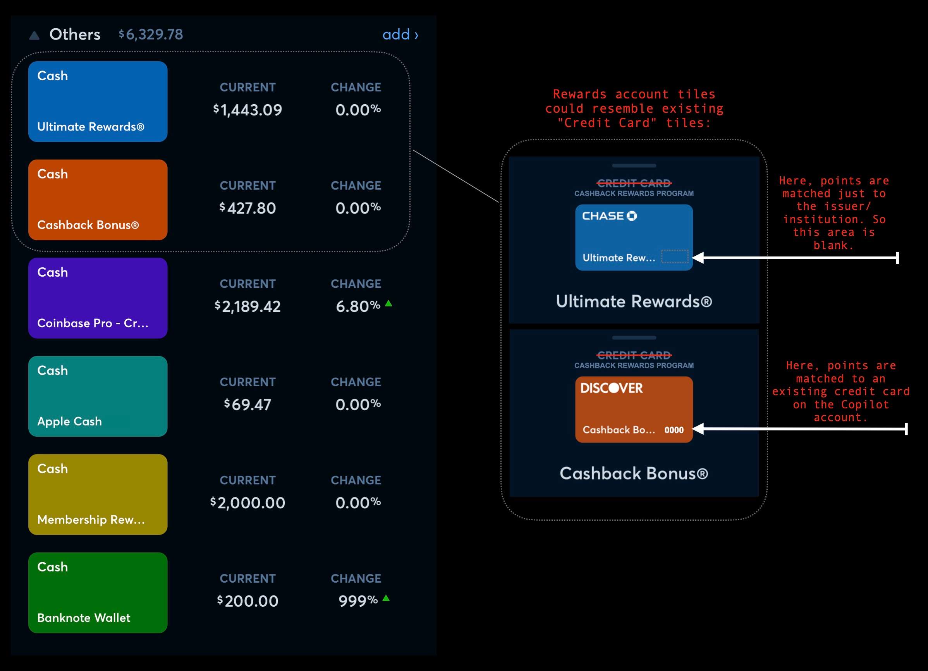This screenshot has width=928, height=671.
Task: Click the 0000 digits on Discover card
Action: (x=674, y=430)
